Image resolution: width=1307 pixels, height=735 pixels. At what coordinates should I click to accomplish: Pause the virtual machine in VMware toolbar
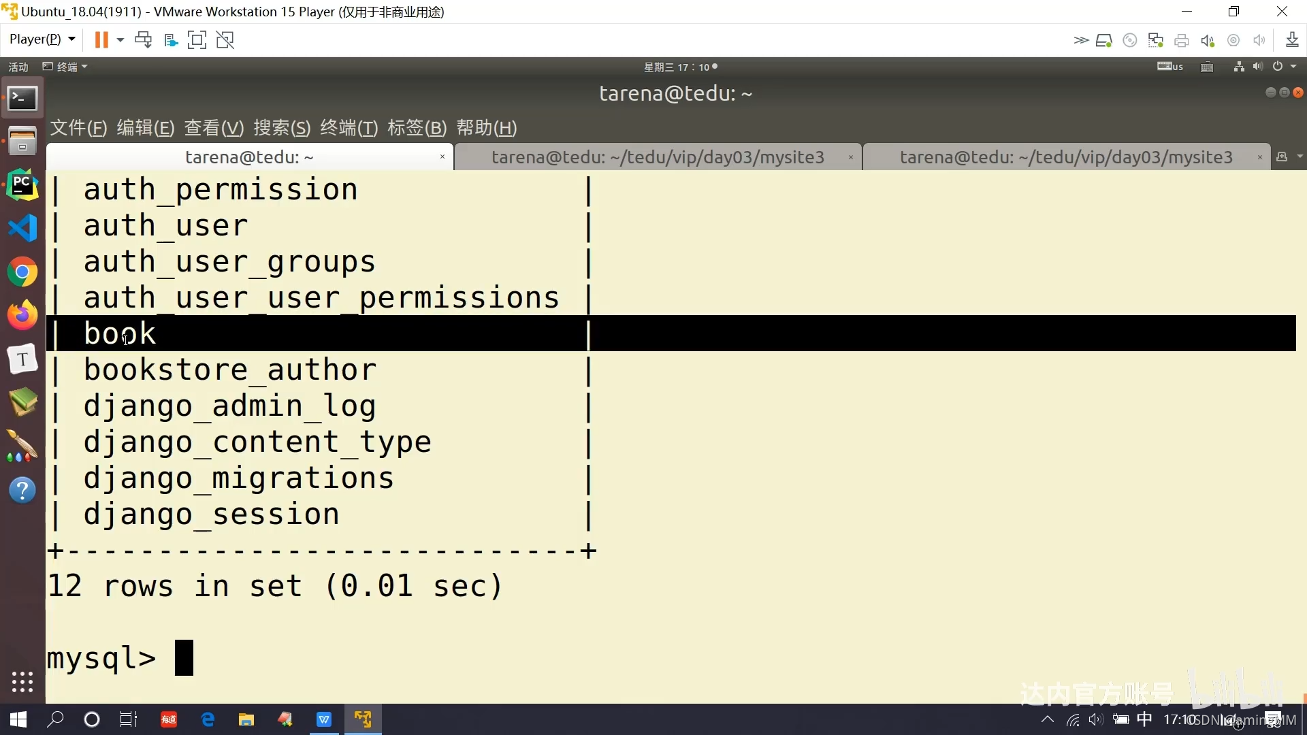[x=101, y=39]
